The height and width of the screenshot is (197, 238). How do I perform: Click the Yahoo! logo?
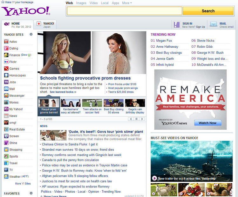[x=26, y=11]
